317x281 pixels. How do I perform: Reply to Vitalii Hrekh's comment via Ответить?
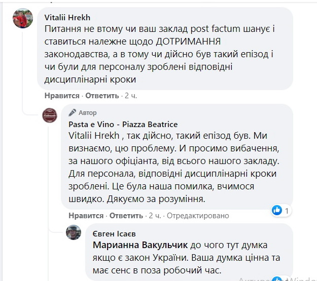click(101, 96)
